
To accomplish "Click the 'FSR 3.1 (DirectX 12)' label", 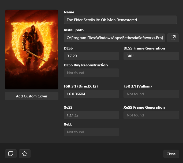I will click(81, 86).
